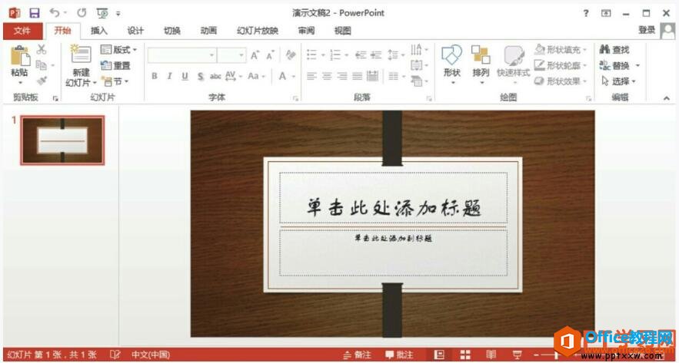Switch to the 切换 transitions tab
This screenshot has height=363, width=679.
(172, 31)
